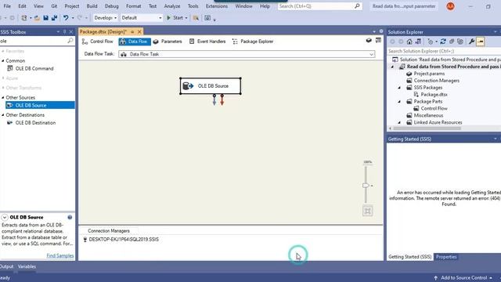Click the zoom slider handle on canvas
The image size is (501, 282).
pos(366,186)
